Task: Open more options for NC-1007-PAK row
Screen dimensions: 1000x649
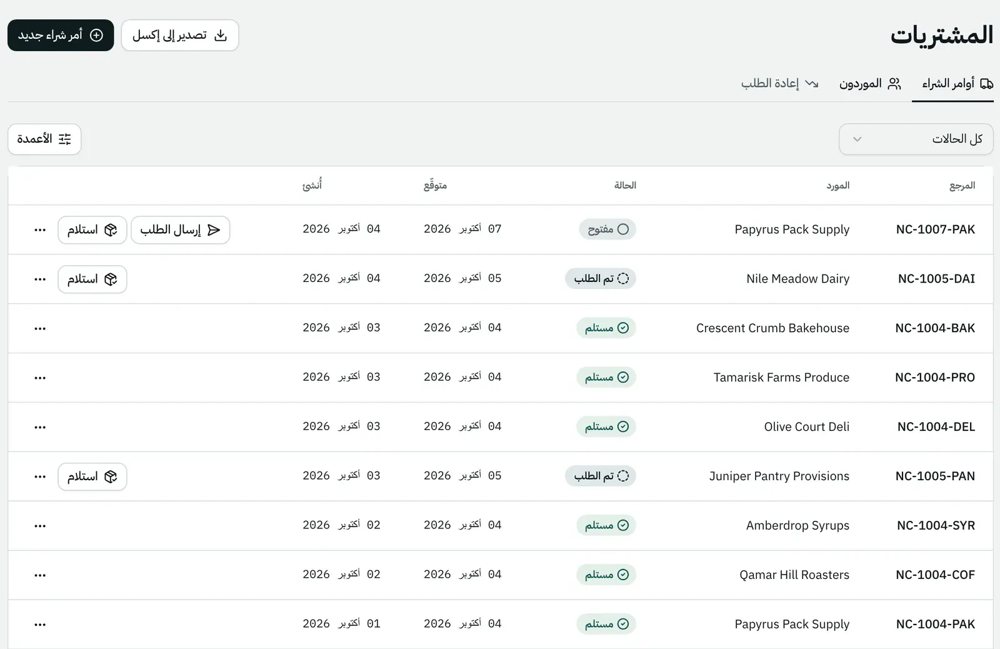Action: coord(40,230)
